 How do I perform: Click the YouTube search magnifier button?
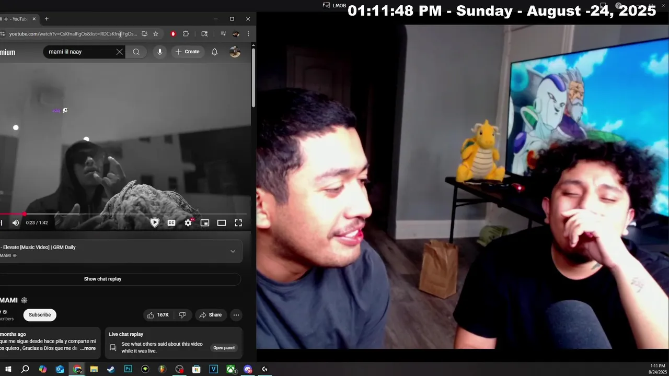136,52
